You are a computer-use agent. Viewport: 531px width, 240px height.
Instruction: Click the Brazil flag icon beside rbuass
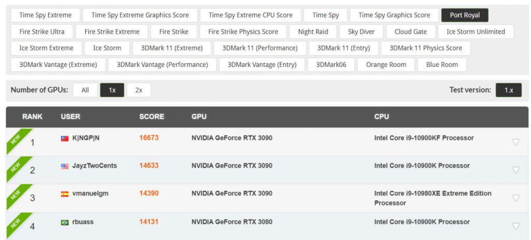click(x=65, y=222)
